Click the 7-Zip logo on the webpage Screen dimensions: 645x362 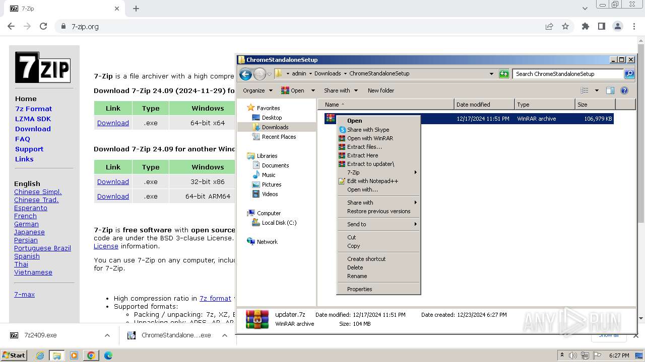42,67
